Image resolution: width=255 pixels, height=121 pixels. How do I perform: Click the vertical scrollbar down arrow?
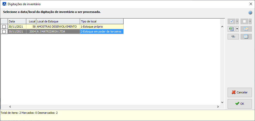(222, 102)
